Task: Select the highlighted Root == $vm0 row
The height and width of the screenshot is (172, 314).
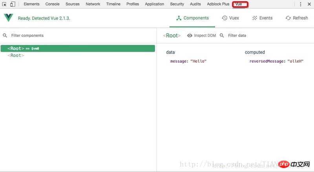Action: coord(78,49)
